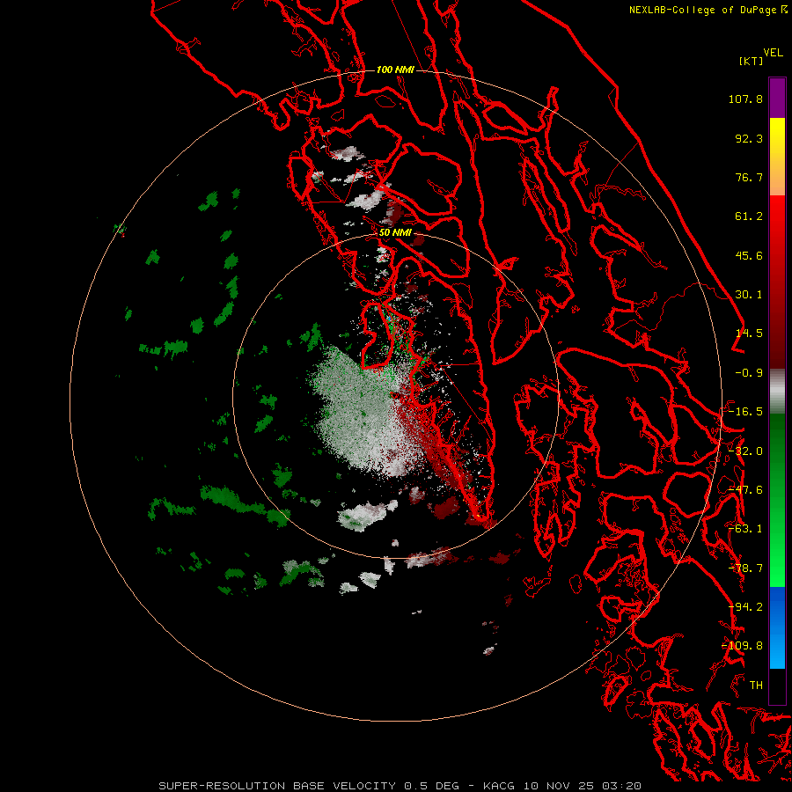Pick the purple segment of velocity color bar

point(777,98)
